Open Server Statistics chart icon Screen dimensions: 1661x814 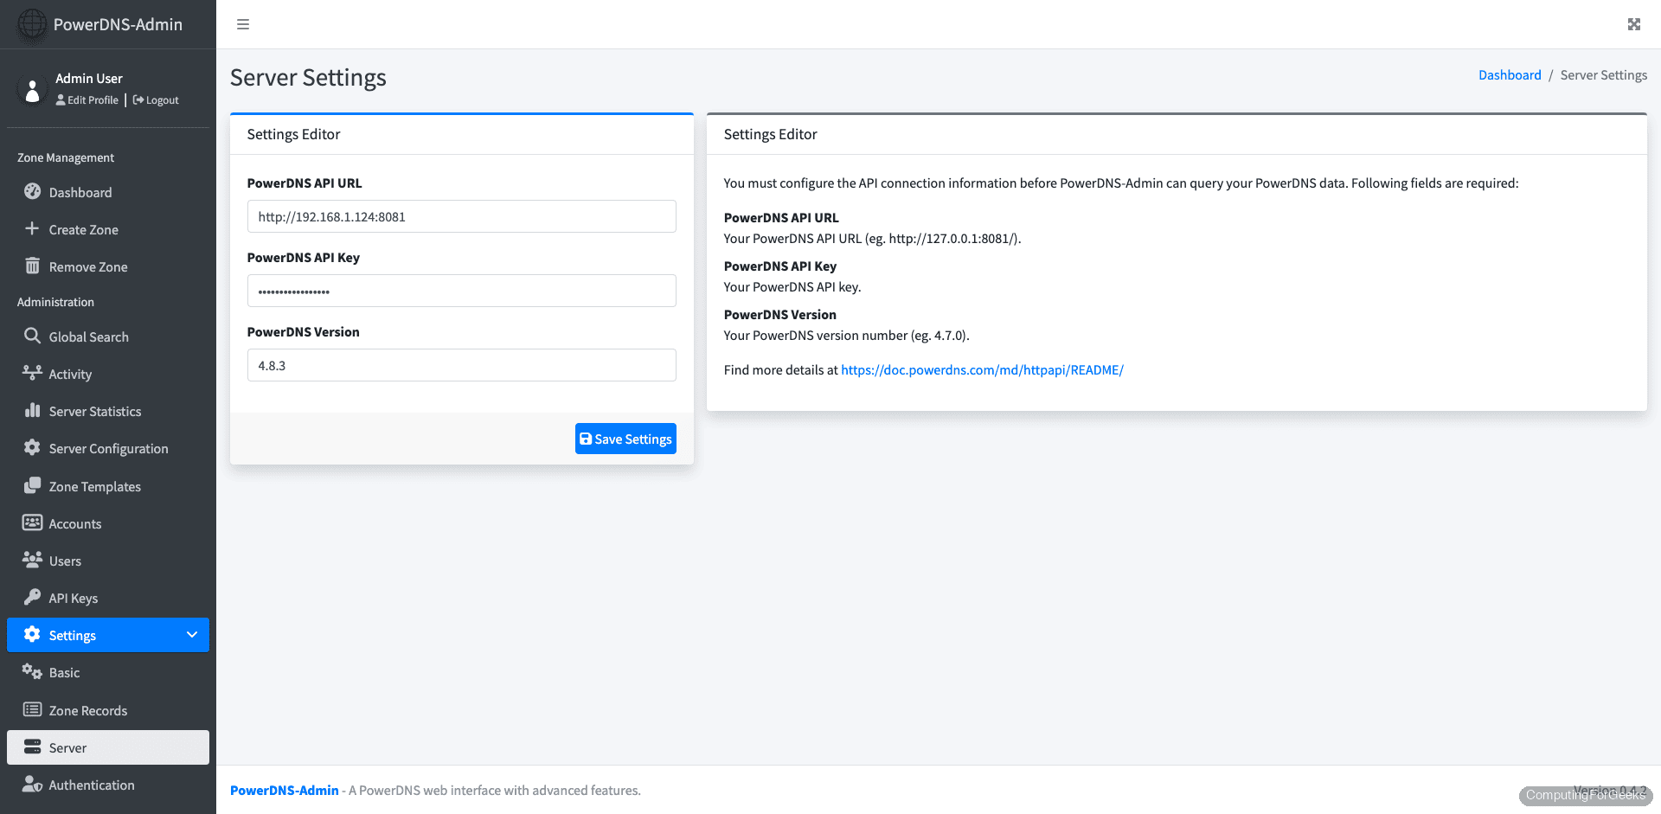click(32, 411)
